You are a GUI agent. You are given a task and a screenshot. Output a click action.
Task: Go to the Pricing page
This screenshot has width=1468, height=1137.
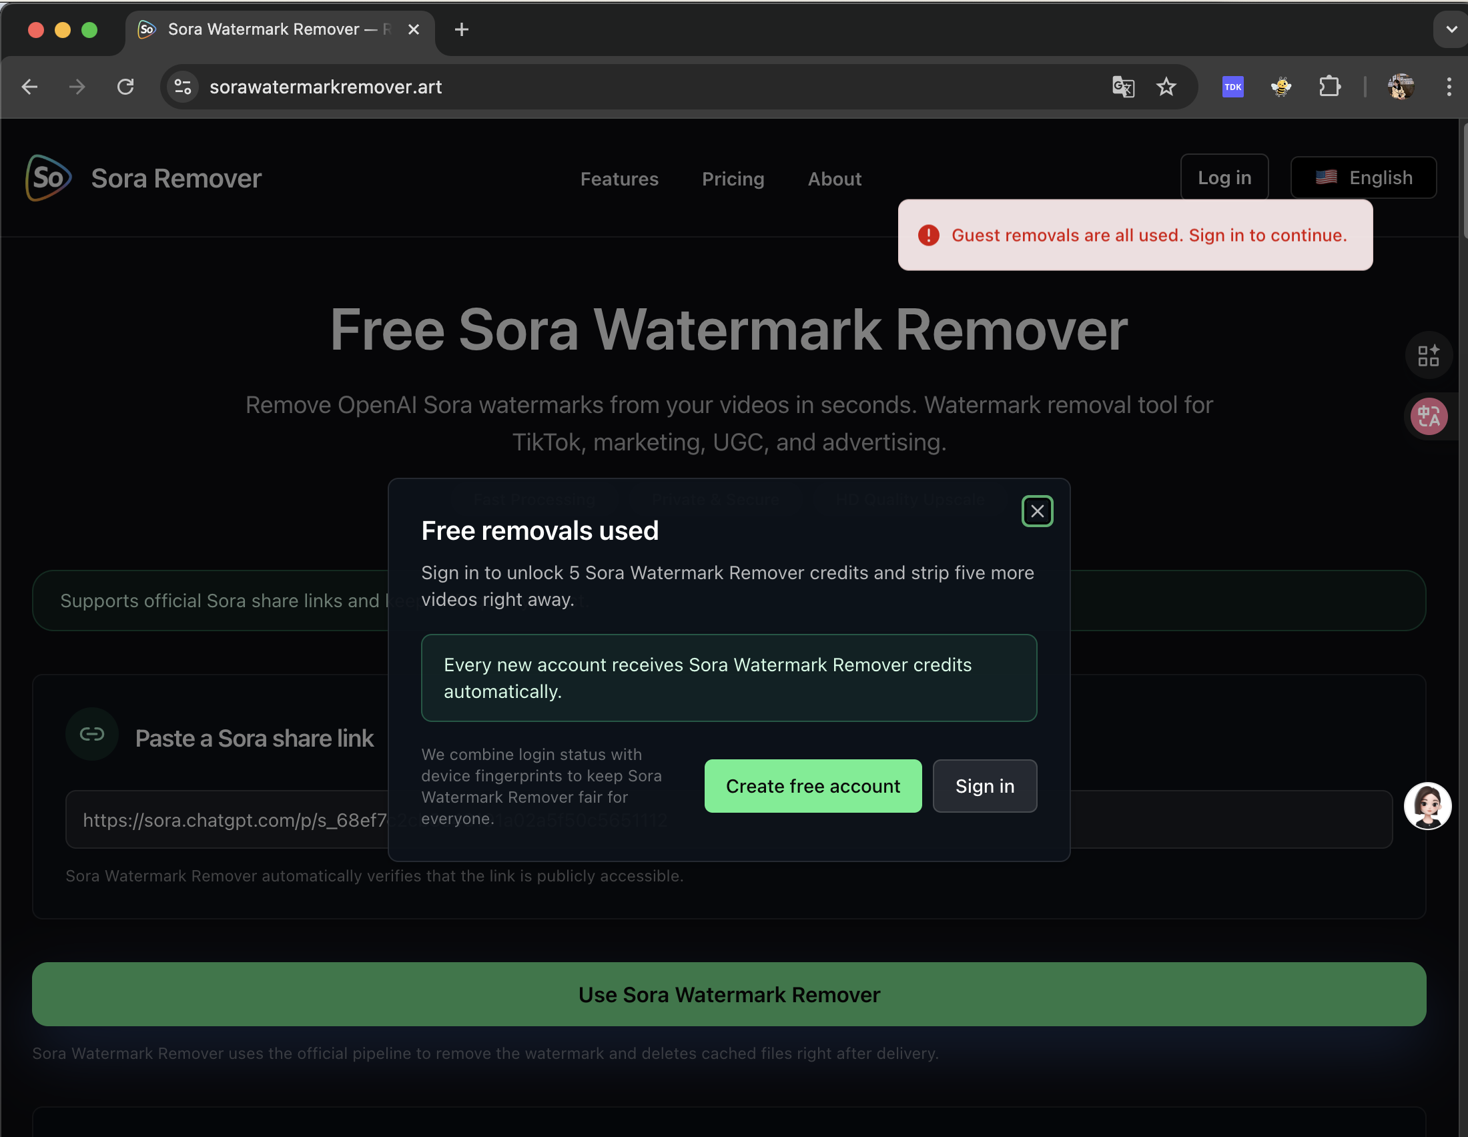click(733, 179)
